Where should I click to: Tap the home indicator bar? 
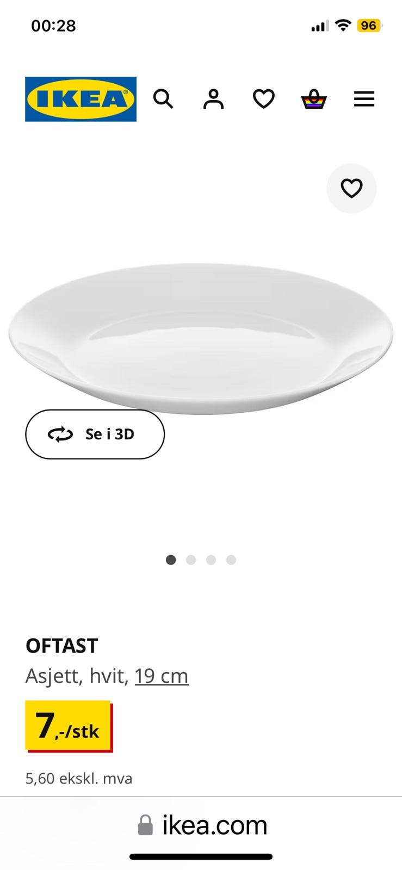[x=201, y=857]
